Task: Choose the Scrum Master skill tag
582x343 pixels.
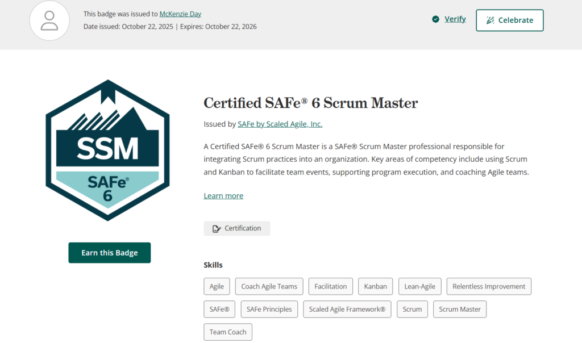Action: click(459, 309)
